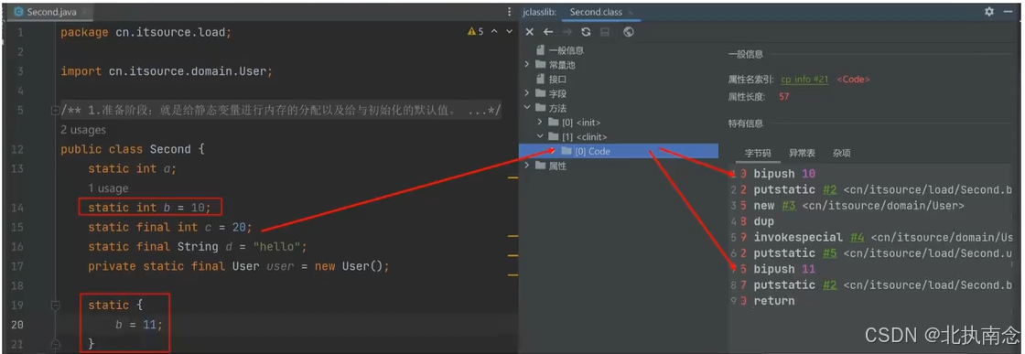
Task: Click the 'static int a;' declaration
Action: [x=133, y=168]
